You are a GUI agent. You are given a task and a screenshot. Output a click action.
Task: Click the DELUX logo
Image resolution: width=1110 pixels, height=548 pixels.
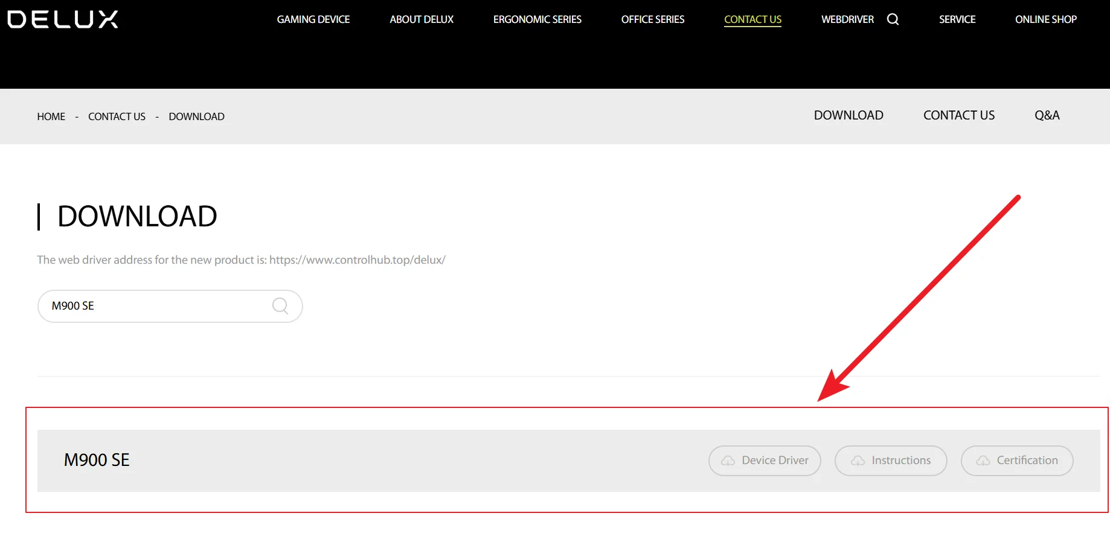63,19
